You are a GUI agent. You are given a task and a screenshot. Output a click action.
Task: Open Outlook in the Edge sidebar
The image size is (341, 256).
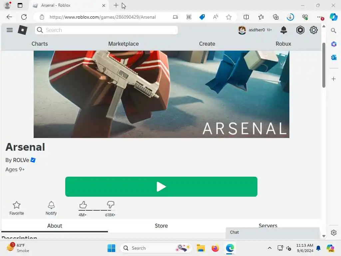[334, 57]
